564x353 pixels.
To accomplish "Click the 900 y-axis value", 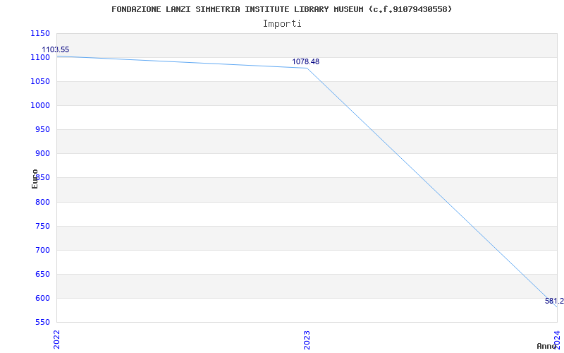I will tap(42, 154).
